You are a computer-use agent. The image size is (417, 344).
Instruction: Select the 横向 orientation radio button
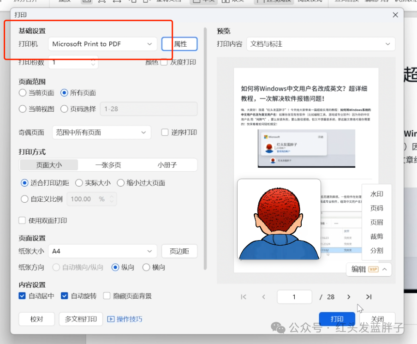pyautogui.click(x=146, y=267)
